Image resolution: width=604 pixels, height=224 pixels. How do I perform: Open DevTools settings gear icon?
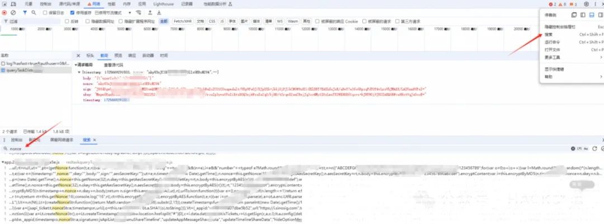point(586,4)
